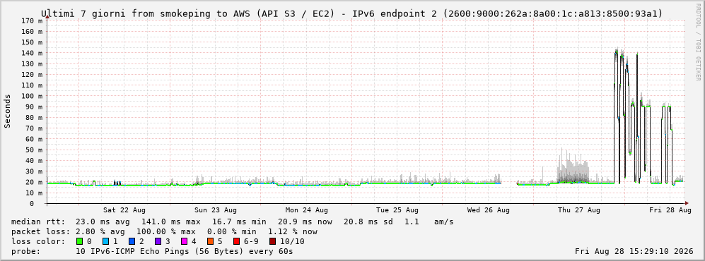Click the Sat 22 Aug axis label
This screenshot has height=261, width=705.
pos(124,210)
